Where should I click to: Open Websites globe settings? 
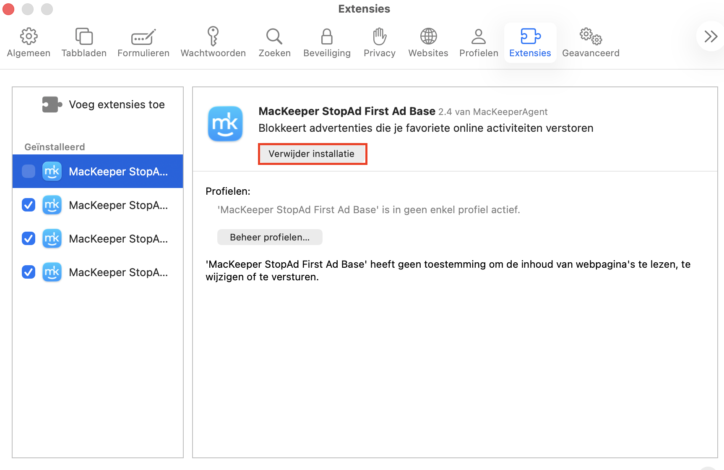tap(428, 42)
